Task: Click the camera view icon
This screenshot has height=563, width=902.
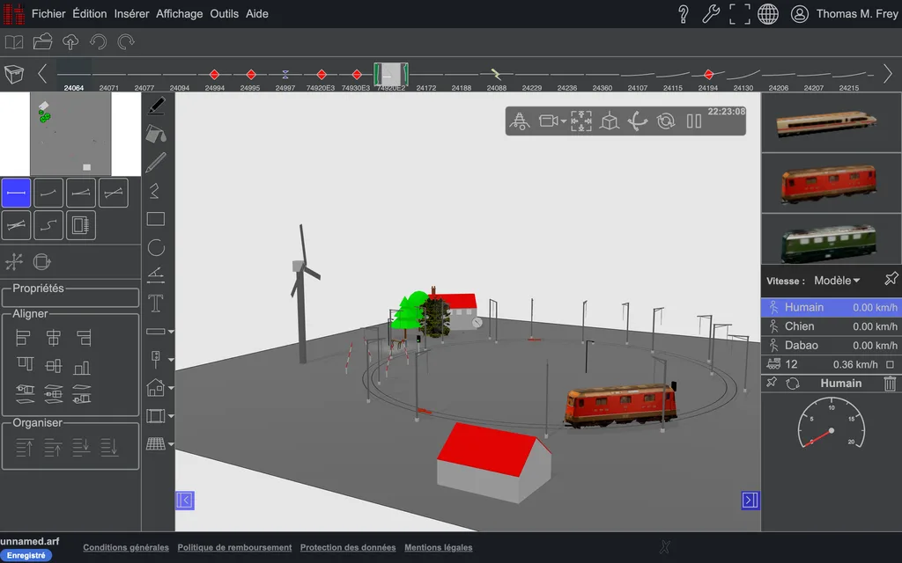Action: tap(548, 121)
